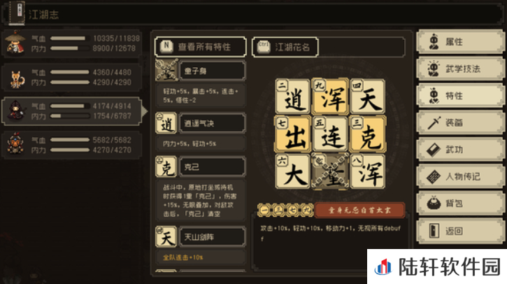Select the 连 tile at the grid center
This screenshot has width=507, height=284.
coord(330,134)
